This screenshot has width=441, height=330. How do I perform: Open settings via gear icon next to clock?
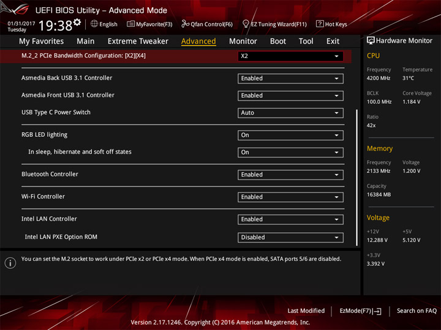77,22
